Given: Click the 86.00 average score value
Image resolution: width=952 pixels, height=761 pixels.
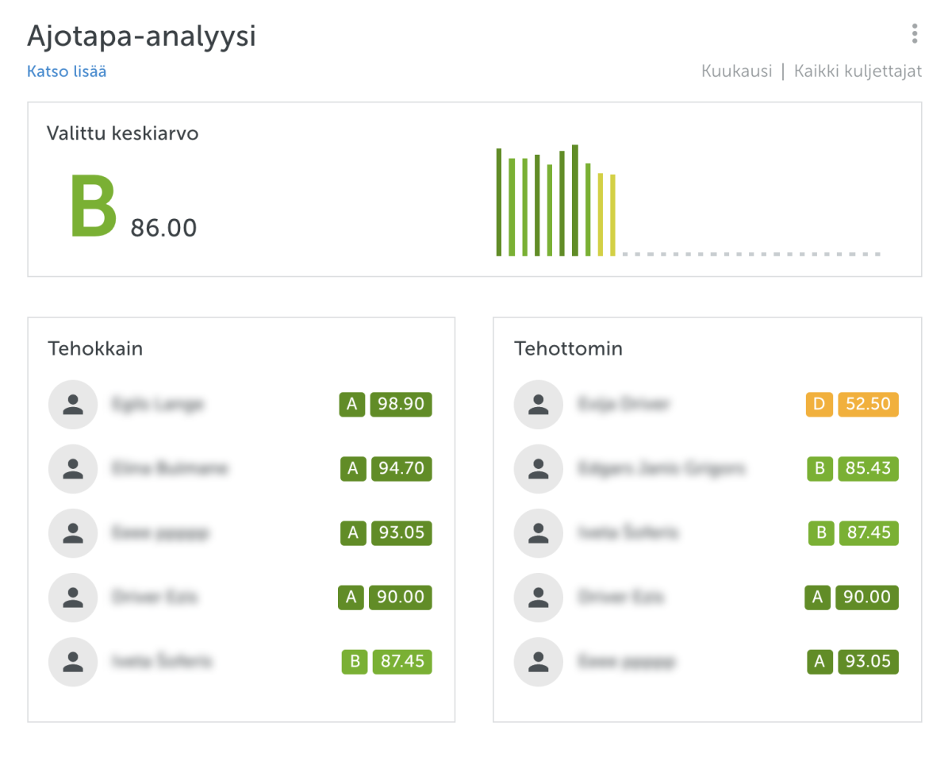Looking at the screenshot, I should pyautogui.click(x=163, y=229).
